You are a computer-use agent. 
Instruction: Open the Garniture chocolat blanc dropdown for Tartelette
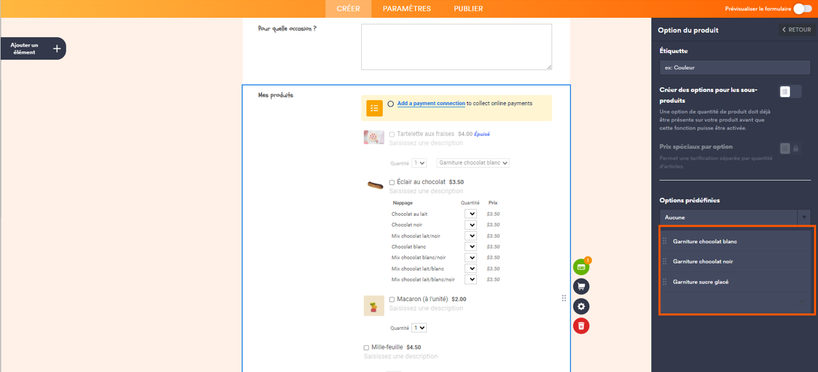click(473, 163)
